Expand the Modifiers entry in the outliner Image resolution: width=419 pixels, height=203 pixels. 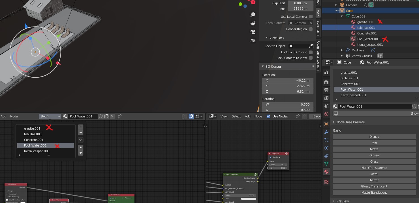(342, 50)
